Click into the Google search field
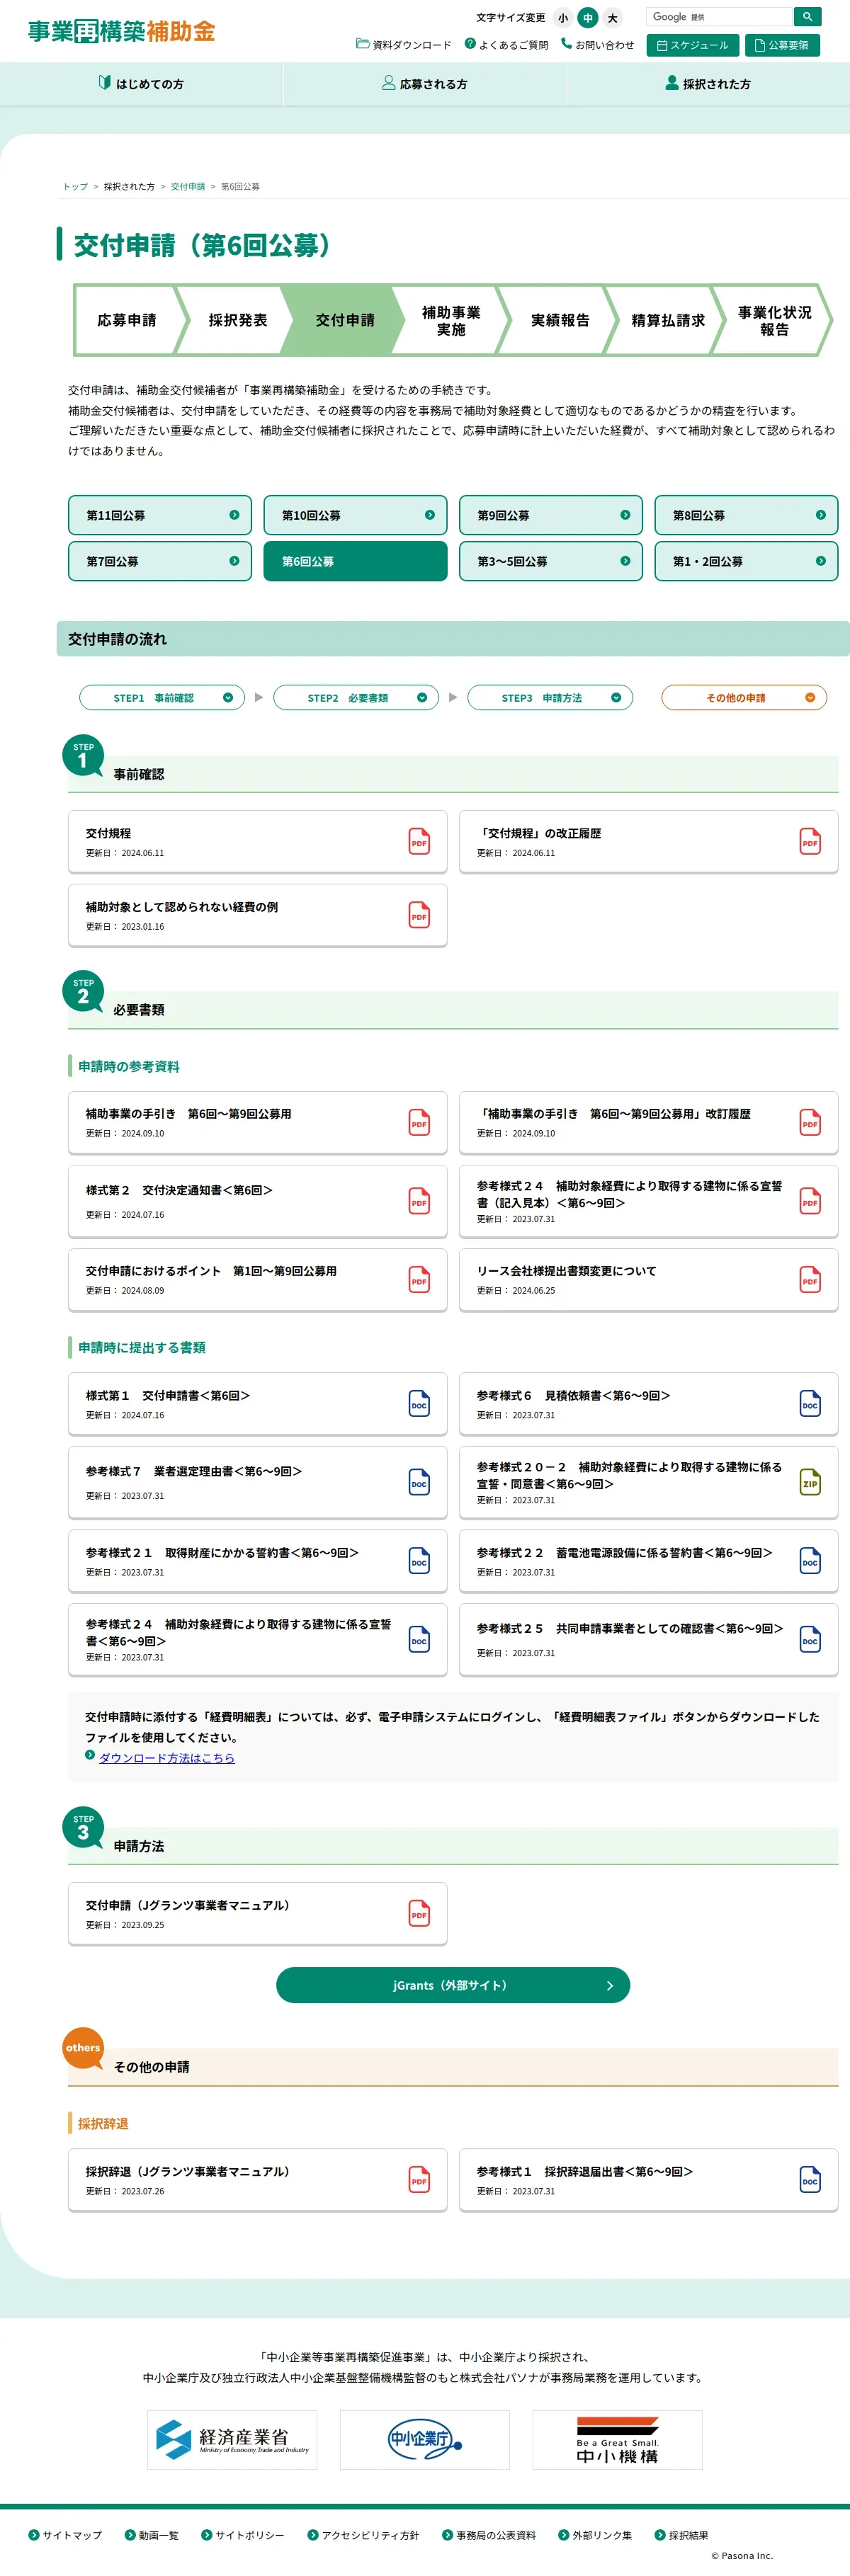The width and height of the screenshot is (850, 2576). tap(719, 17)
